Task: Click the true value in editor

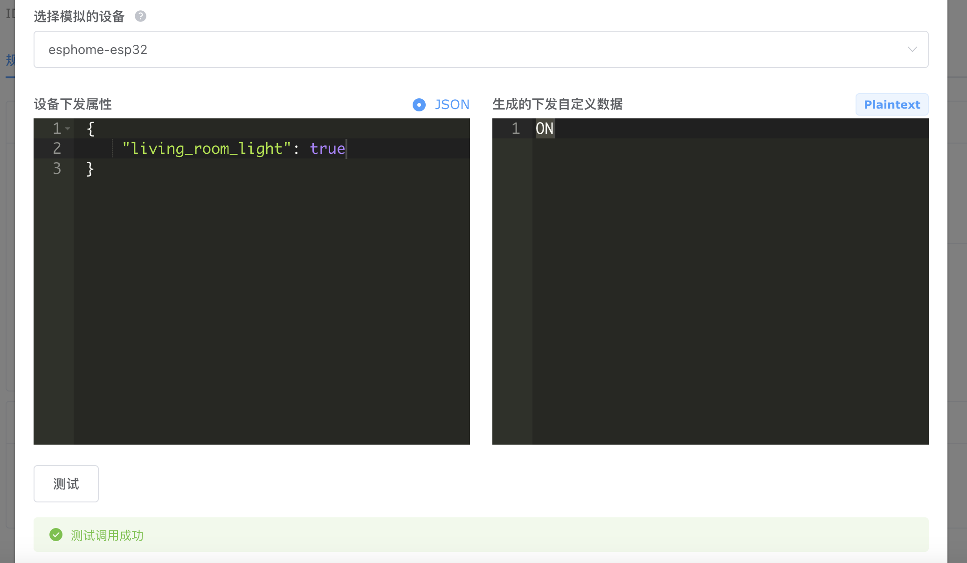Action: [327, 149]
